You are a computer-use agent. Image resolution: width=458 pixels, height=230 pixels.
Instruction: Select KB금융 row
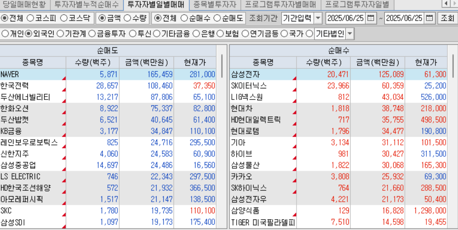pyautogui.click(x=108, y=131)
